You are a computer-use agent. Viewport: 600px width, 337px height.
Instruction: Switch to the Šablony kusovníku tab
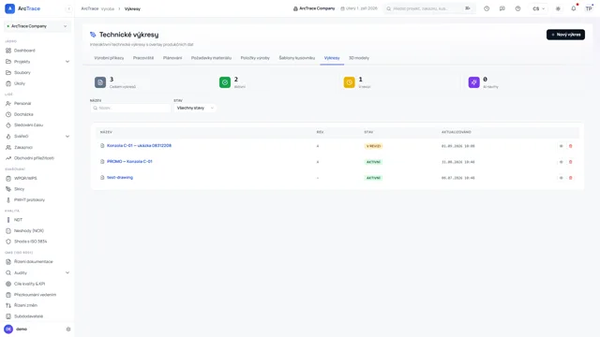297,58
